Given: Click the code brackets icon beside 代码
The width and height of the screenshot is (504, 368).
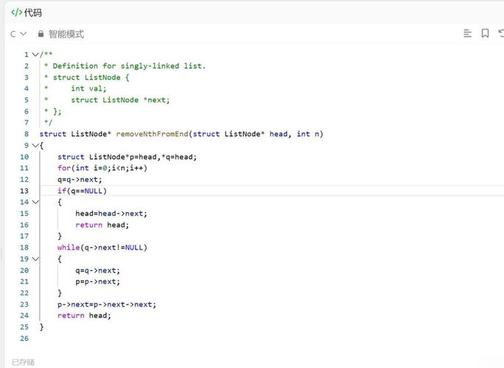Looking at the screenshot, I should (x=16, y=13).
